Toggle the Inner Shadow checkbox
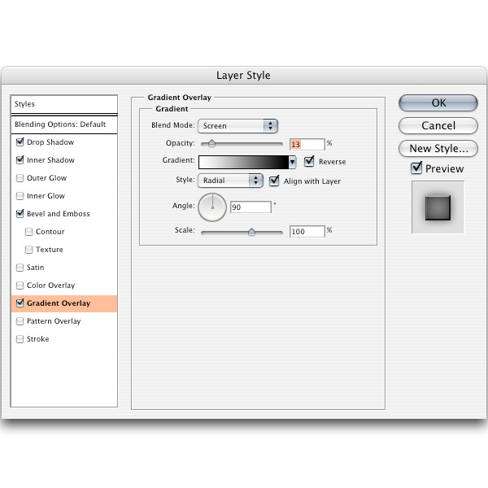This screenshot has height=488, width=488. point(20,160)
